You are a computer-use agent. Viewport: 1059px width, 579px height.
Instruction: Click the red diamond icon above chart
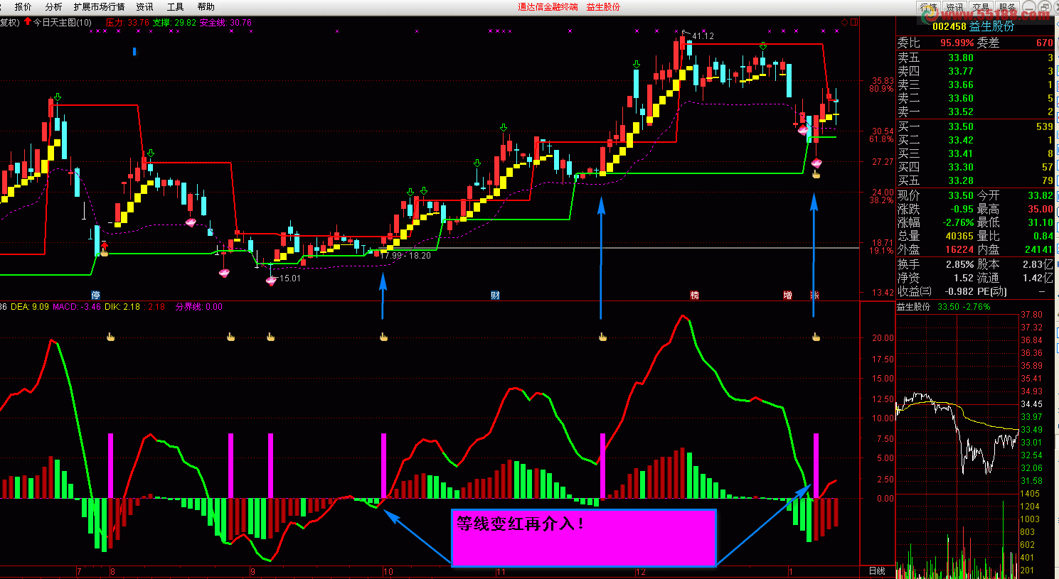click(844, 22)
